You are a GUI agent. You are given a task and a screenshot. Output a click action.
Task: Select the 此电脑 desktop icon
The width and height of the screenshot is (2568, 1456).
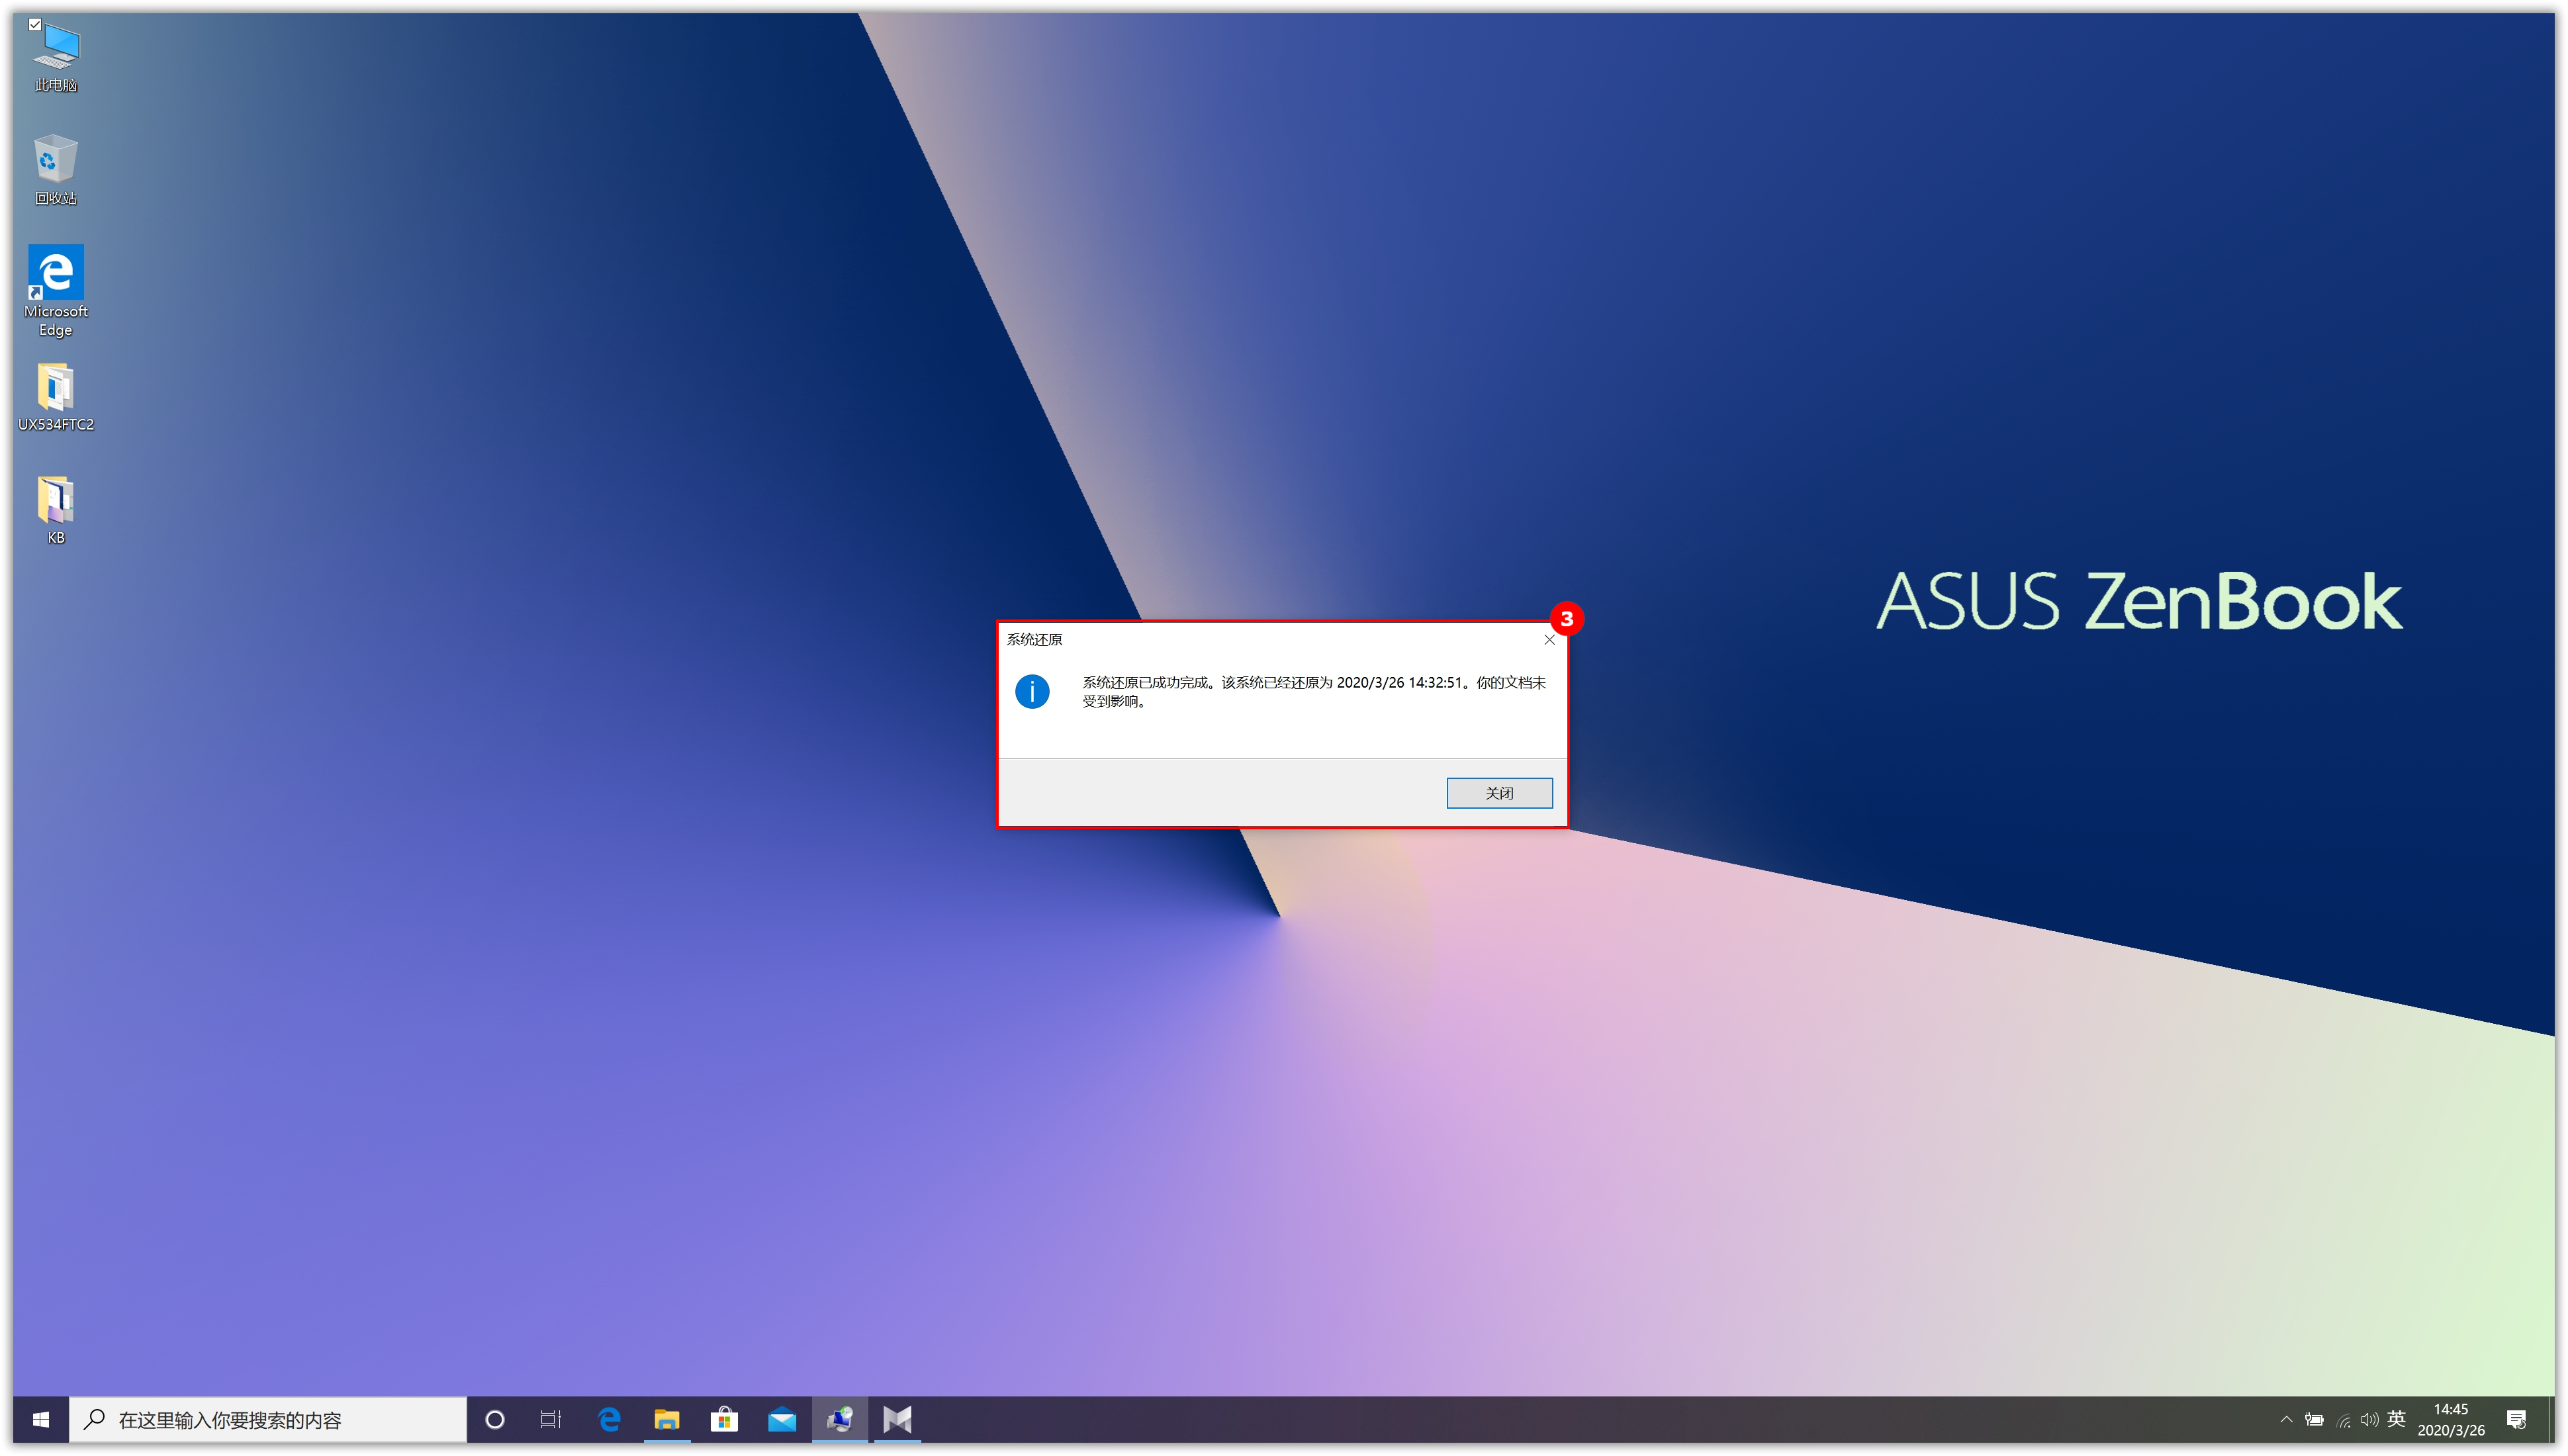(x=56, y=57)
